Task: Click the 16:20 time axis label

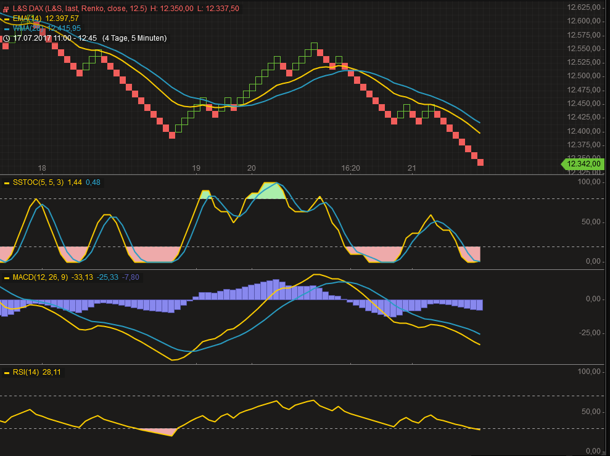Action: (350, 168)
